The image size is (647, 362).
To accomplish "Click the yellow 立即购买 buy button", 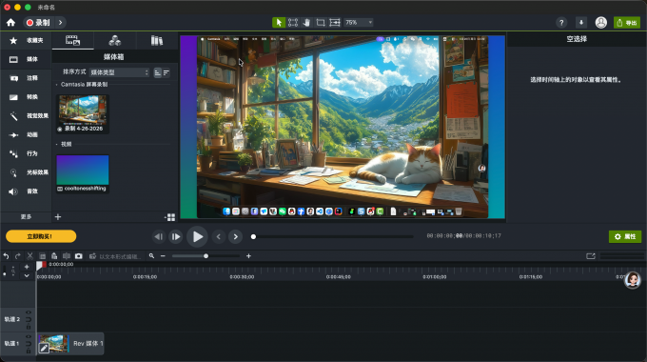I will 41,236.
